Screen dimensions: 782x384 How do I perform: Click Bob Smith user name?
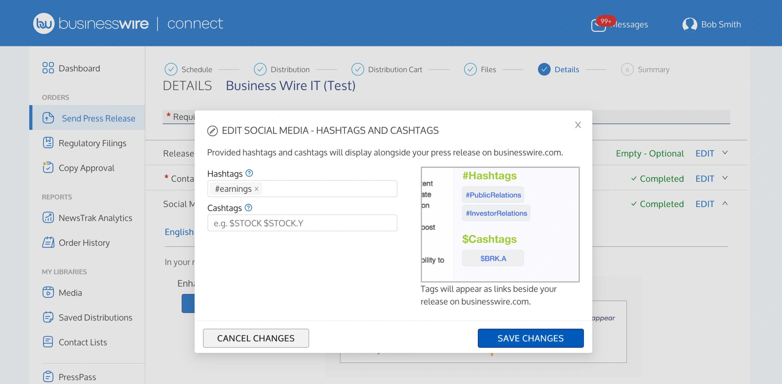pos(721,24)
